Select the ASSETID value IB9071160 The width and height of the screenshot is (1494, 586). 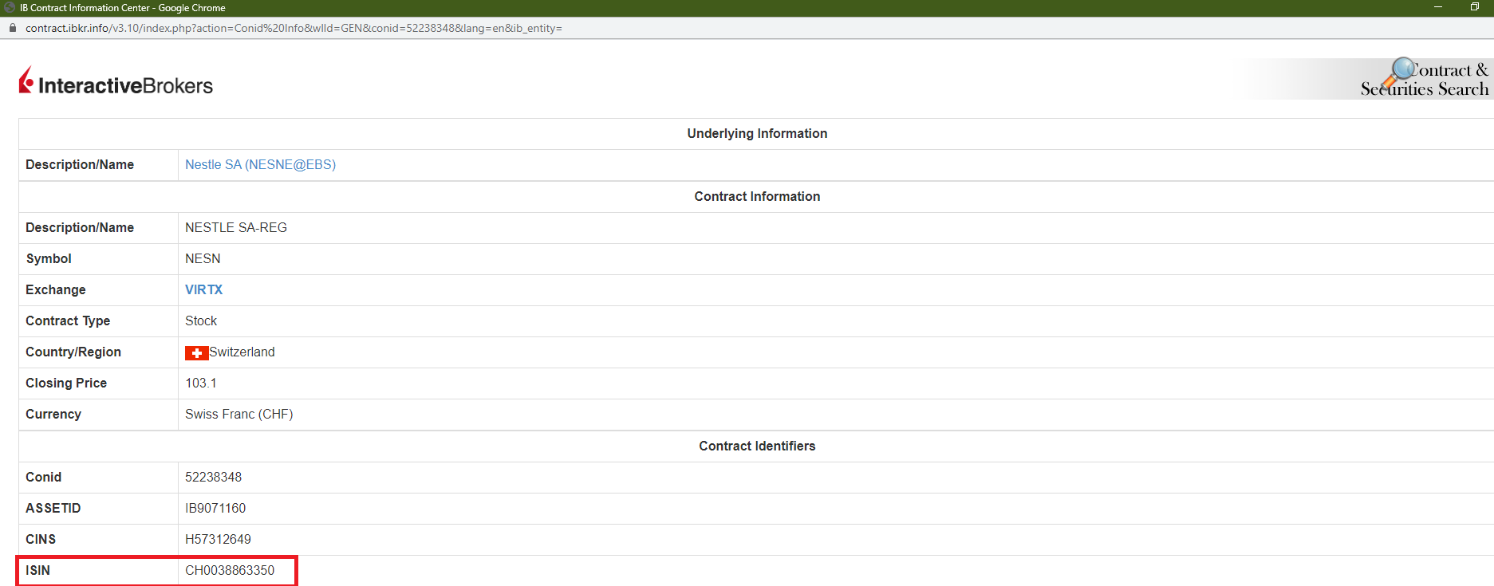(215, 508)
